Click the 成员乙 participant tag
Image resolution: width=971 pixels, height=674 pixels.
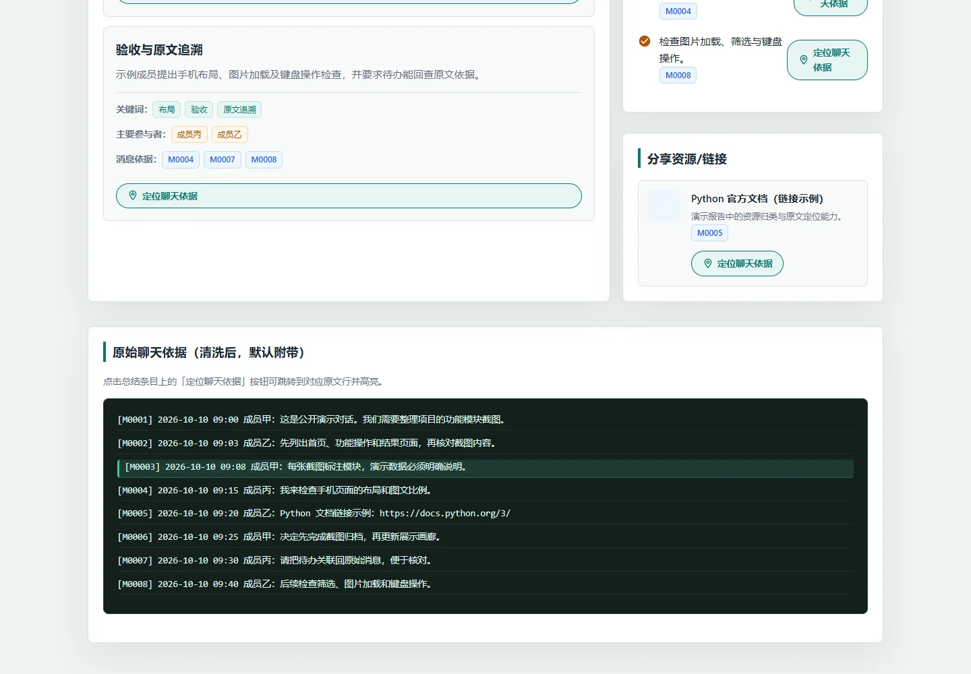(x=229, y=134)
